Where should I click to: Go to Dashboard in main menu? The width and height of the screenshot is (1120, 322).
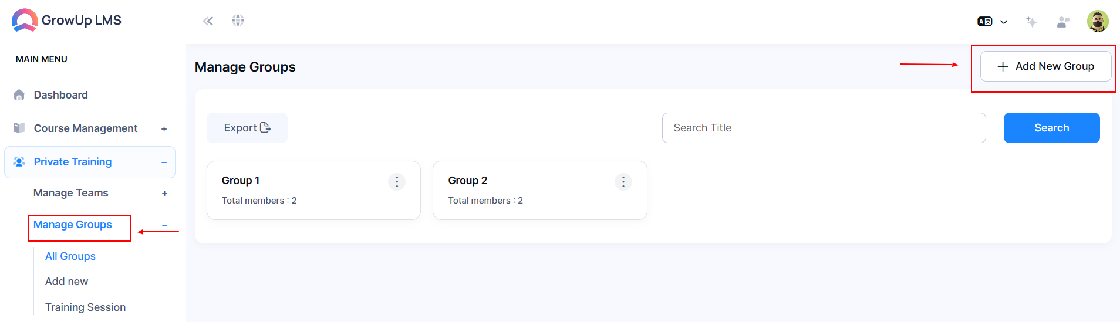(60, 95)
